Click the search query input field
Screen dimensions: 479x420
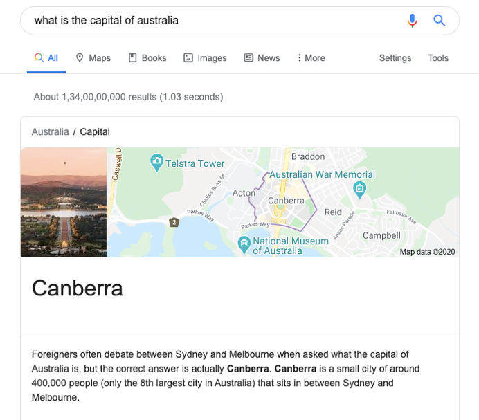pyautogui.click(x=208, y=21)
